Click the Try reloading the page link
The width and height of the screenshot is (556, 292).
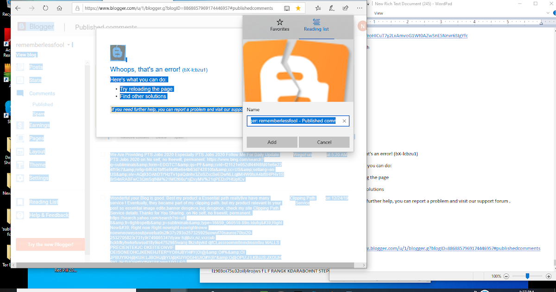[146, 89]
